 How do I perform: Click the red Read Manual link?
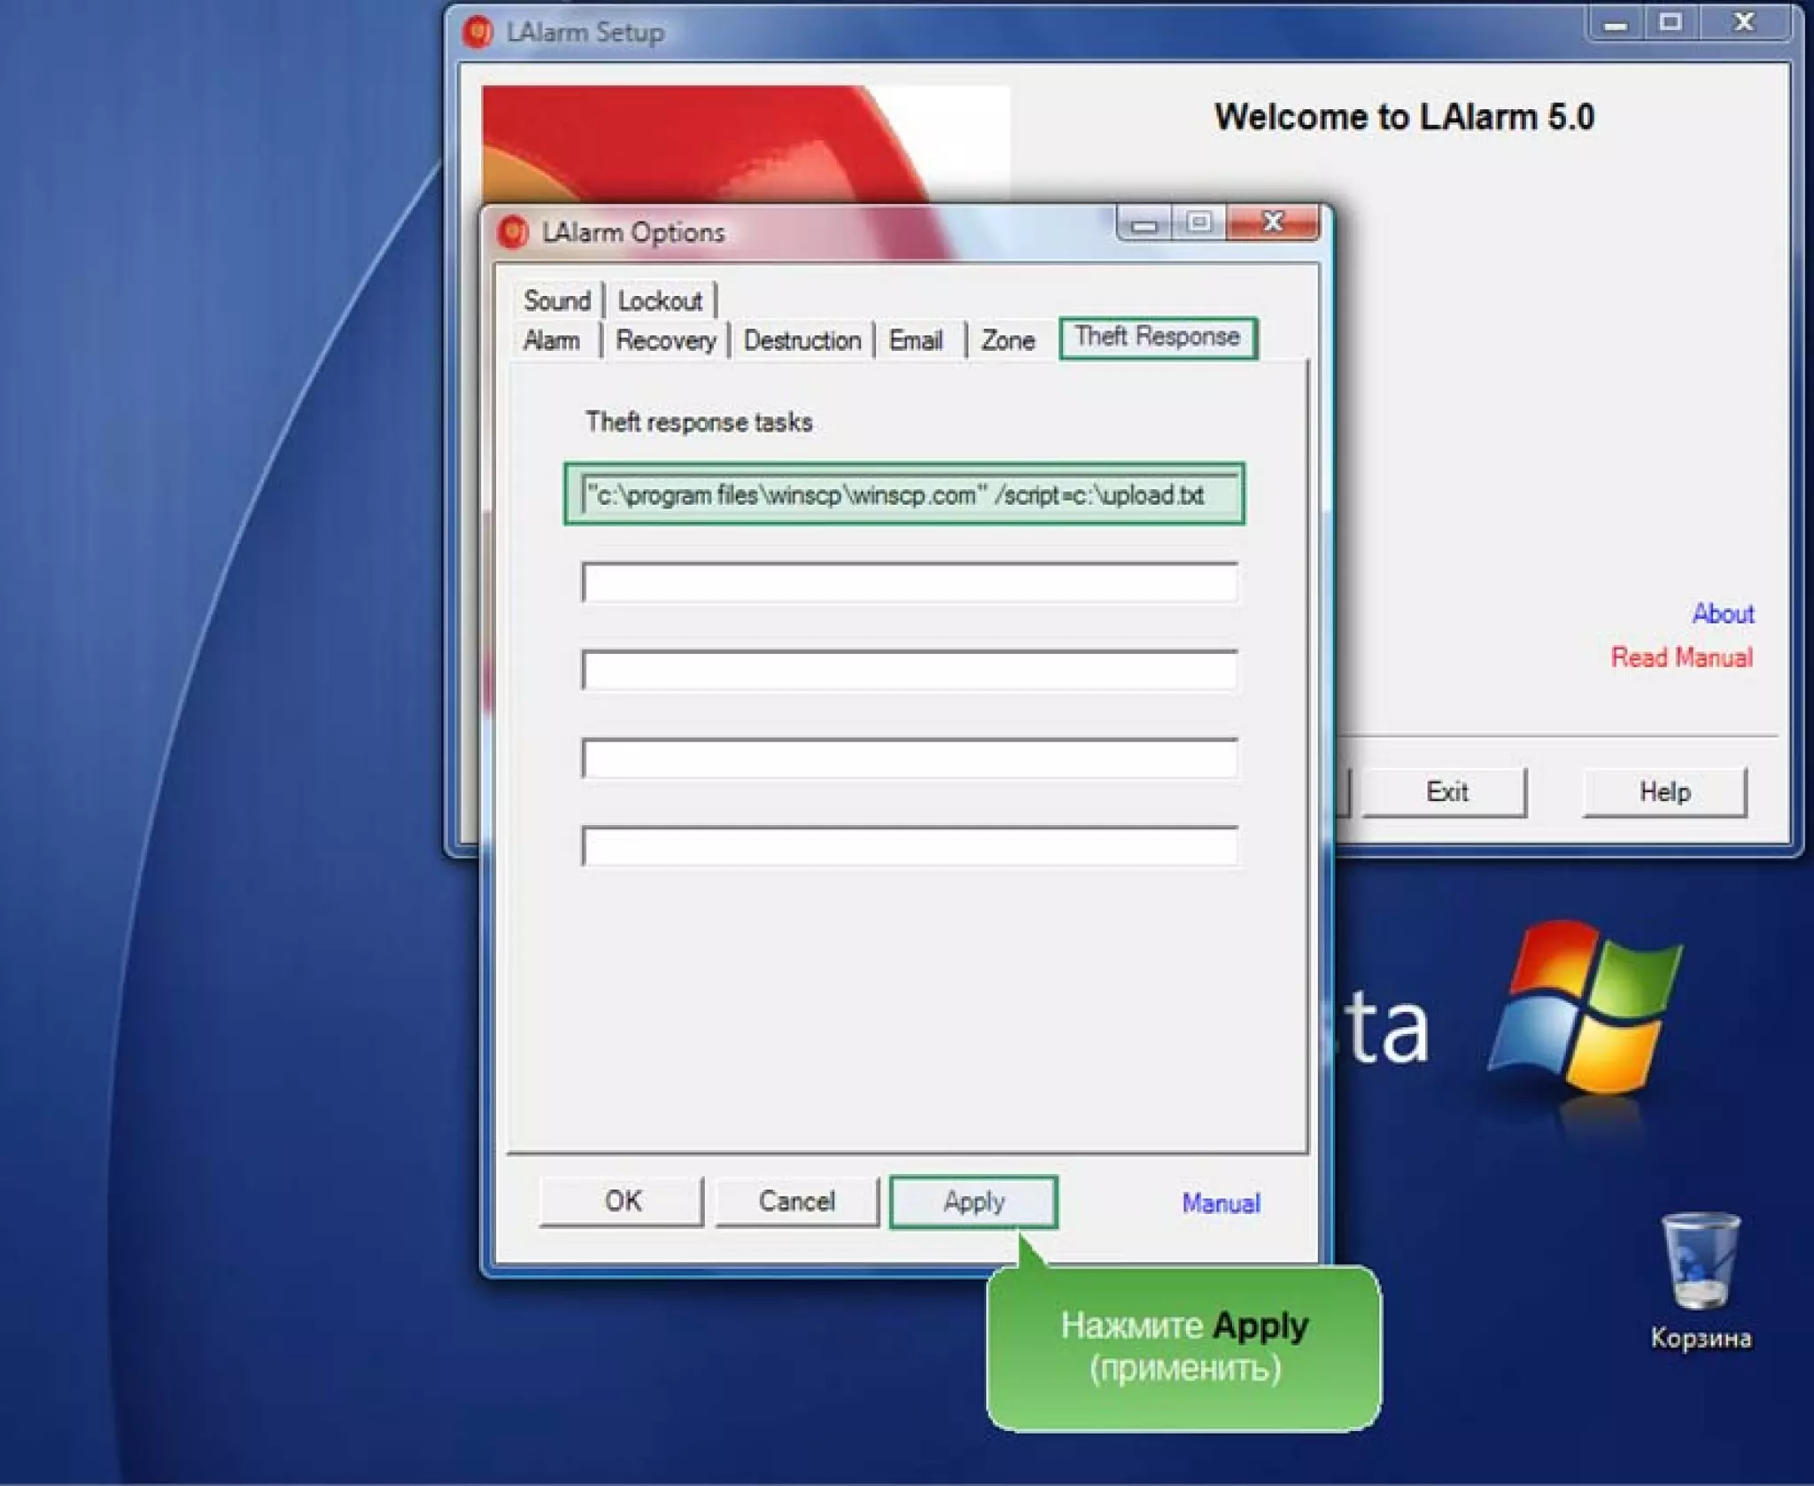(x=1680, y=657)
